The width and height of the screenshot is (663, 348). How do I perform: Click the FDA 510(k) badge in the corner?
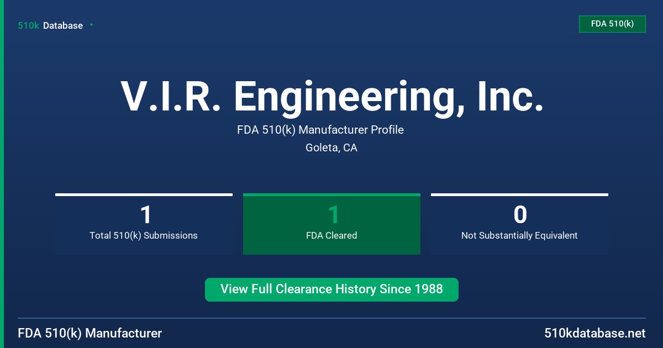click(x=612, y=24)
